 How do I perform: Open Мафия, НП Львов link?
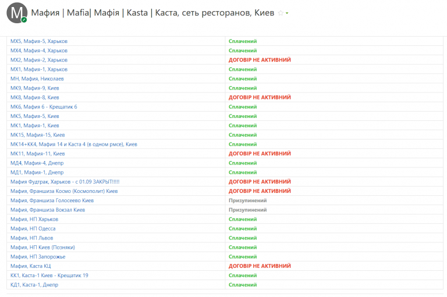31,238
